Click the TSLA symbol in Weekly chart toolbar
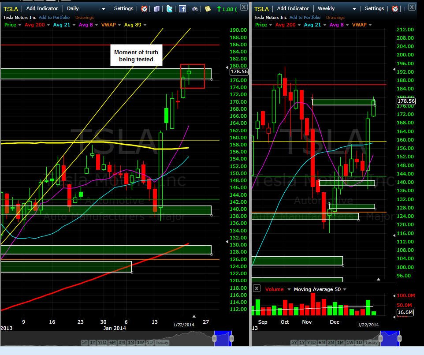Image resolution: width=424 pixels, height=355 pixels. 261,9
